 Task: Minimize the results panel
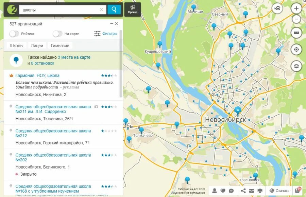coord(112,23)
